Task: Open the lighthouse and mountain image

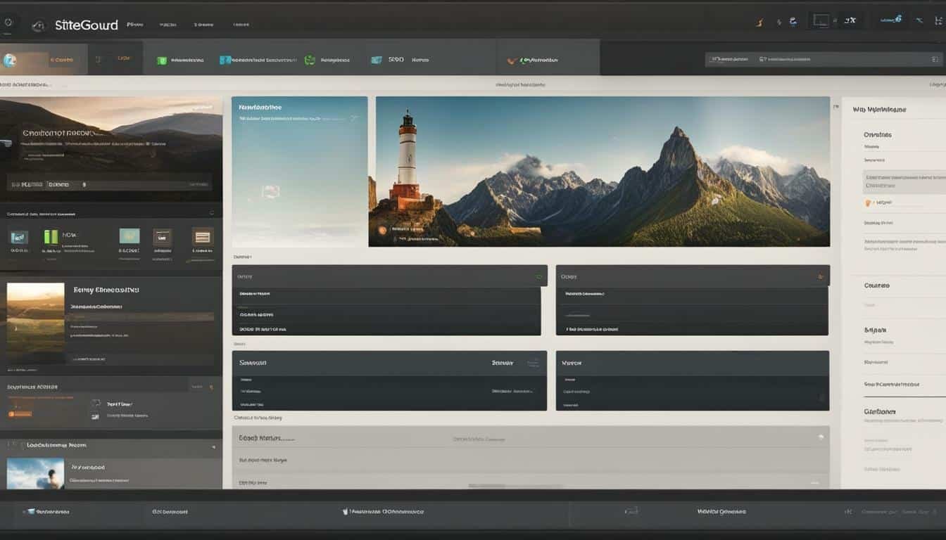Action: [599, 172]
